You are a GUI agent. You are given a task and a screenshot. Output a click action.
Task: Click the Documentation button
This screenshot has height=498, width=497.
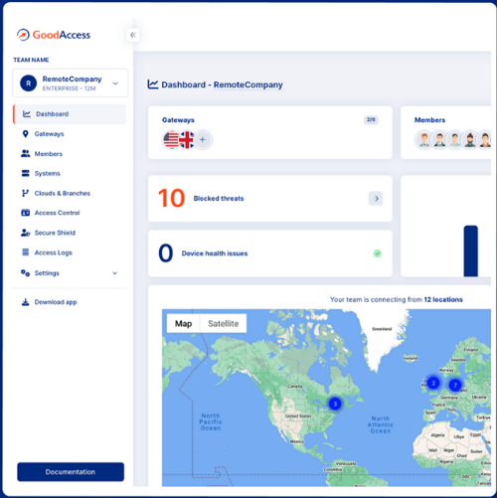71,472
